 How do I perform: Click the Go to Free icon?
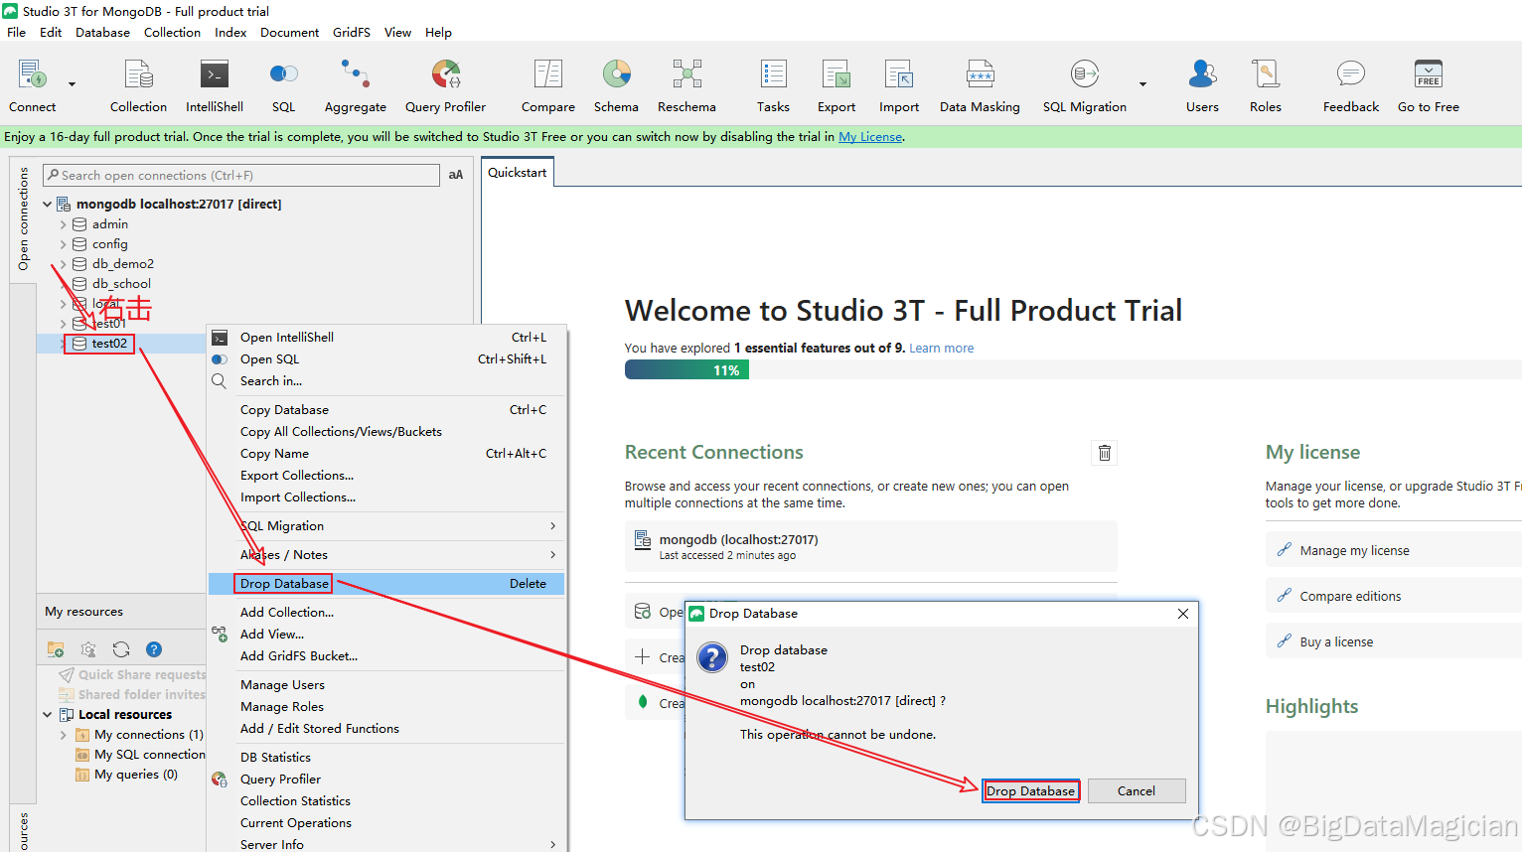point(1428,74)
